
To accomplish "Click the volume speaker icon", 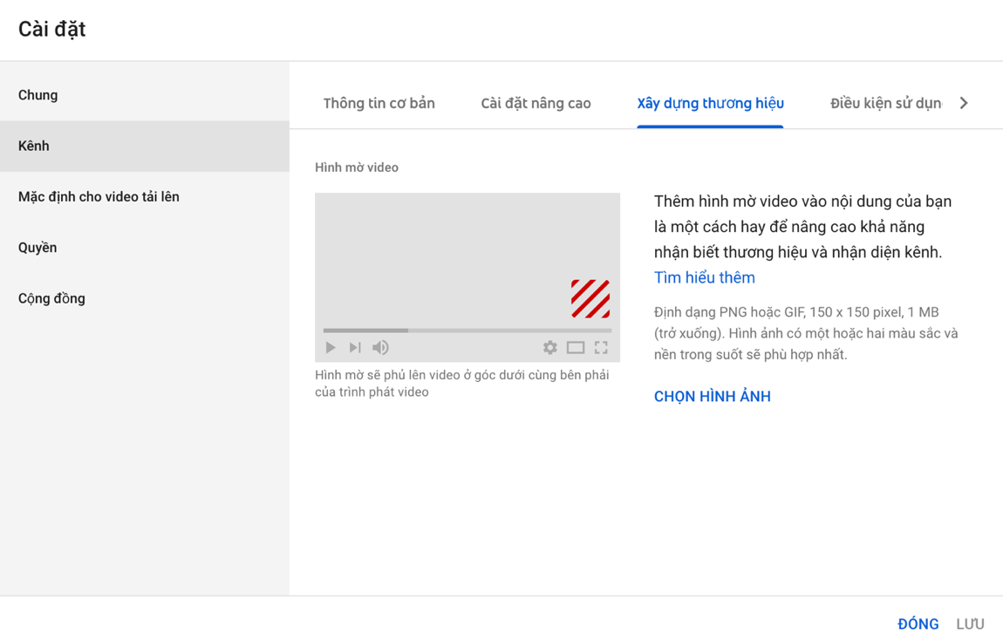I will click(380, 347).
